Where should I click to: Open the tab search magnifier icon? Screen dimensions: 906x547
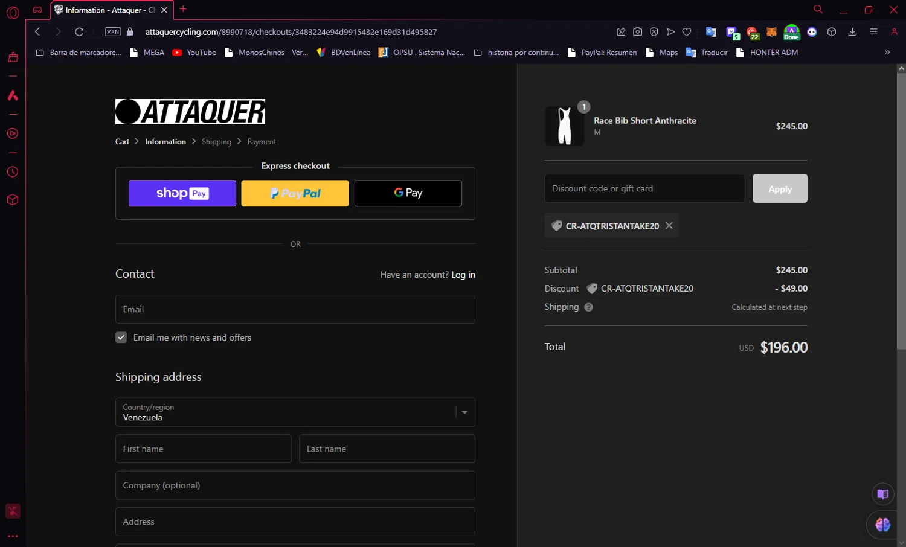point(818,9)
